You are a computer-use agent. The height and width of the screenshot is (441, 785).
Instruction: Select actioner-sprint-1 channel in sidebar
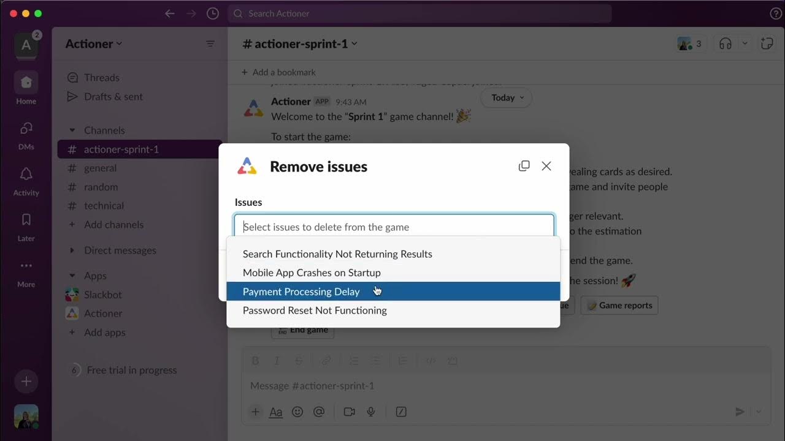[x=140, y=149]
